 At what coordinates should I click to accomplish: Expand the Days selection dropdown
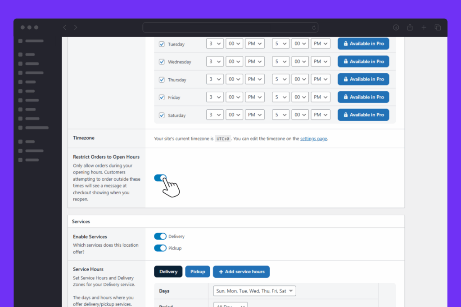[x=254, y=291]
